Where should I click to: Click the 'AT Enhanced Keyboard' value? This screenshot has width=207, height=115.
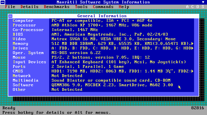pos(119,62)
